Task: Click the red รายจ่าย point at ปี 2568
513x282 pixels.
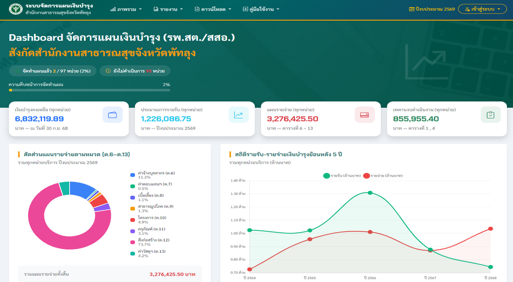Action: click(490, 229)
